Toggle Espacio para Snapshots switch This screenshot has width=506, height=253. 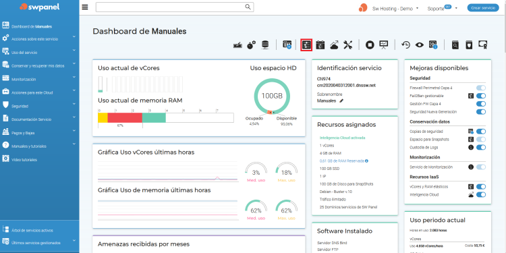[x=481, y=140]
